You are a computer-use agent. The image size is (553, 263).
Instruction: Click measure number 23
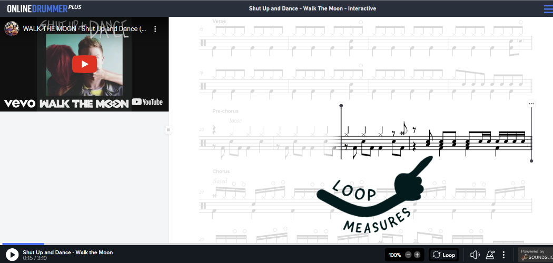[x=201, y=129]
